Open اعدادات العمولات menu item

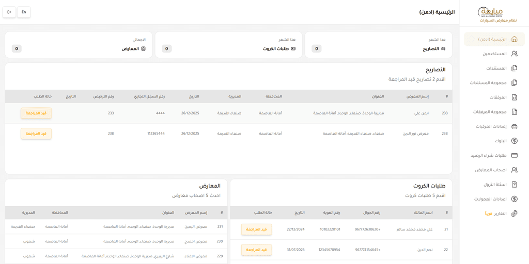click(x=490, y=199)
